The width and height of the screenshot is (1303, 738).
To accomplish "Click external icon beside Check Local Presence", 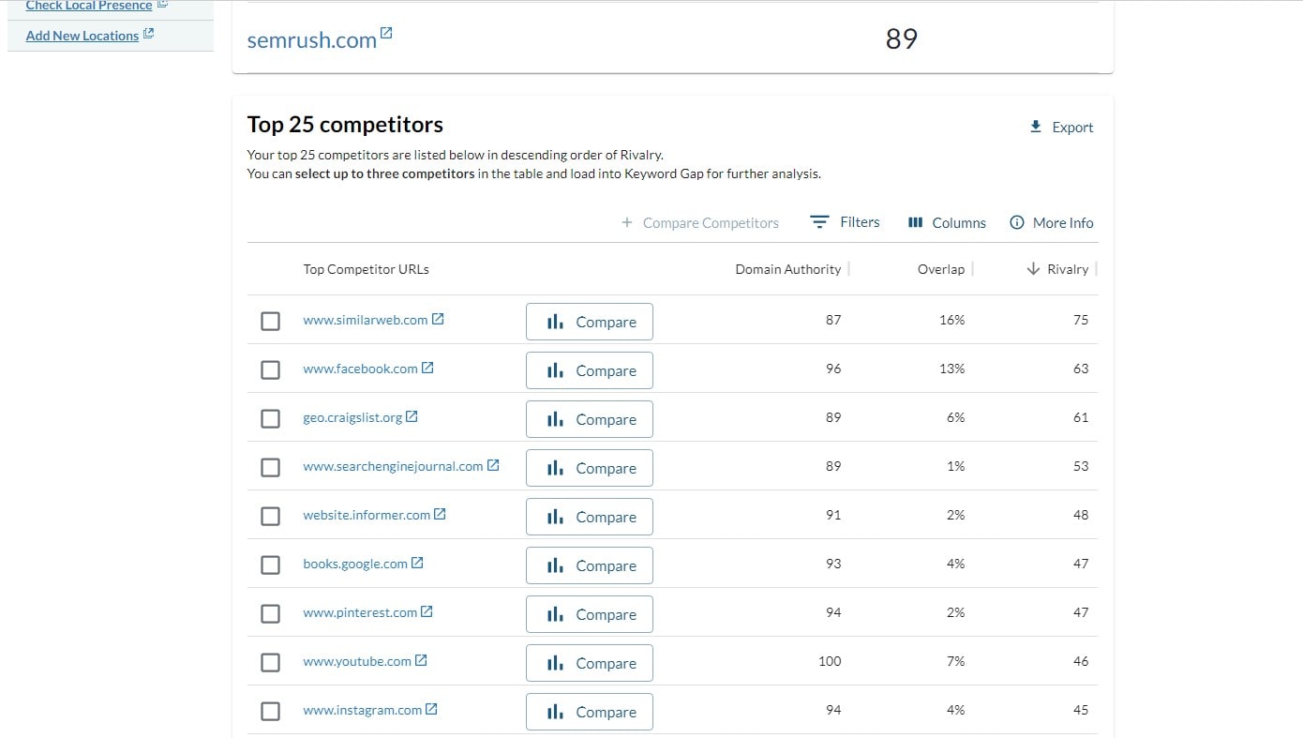I will tap(162, 5).
